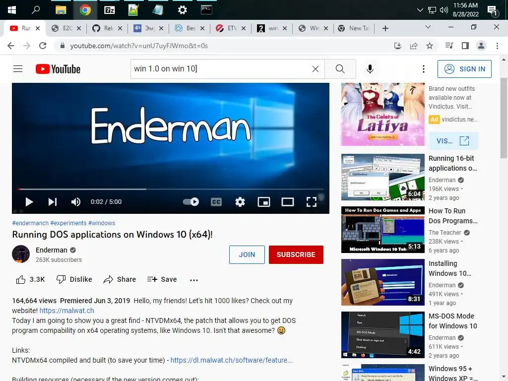Viewport: 508px width, 381px height.
Task: Open the tab search dropdown arrow
Action: pos(428,27)
